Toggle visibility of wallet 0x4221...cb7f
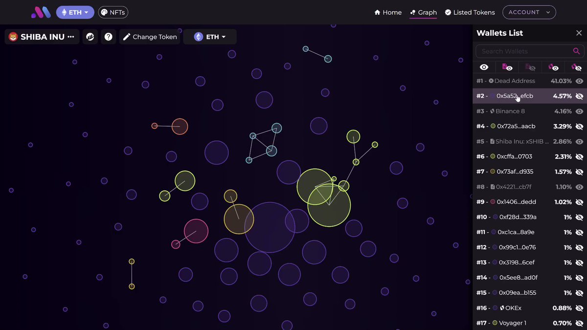587x330 pixels. coord(580,187)
